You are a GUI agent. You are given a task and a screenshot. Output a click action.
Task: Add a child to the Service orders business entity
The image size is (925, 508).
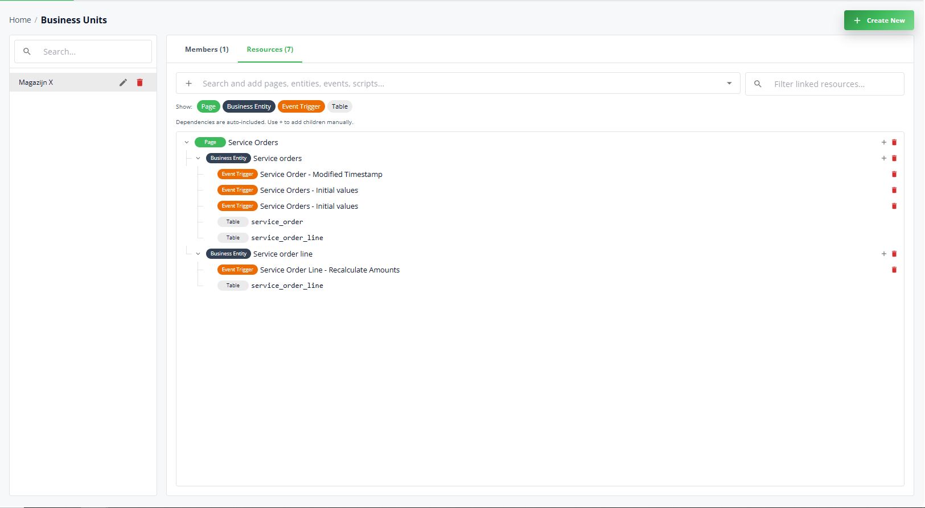point(883,158)
